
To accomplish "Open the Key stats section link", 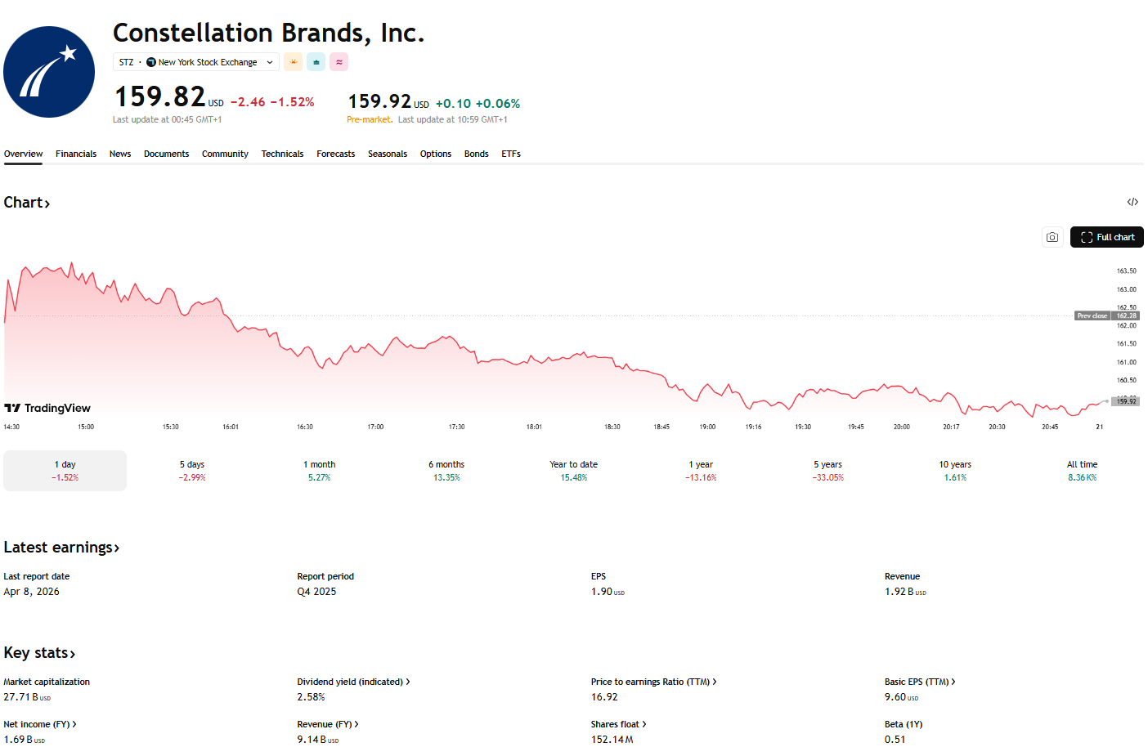I will 39,653.
